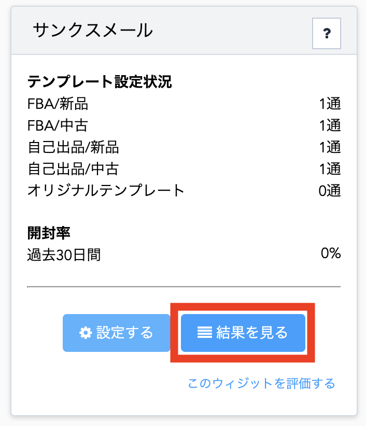The height and width of the screenshot is (426, 366).
Task: Click the list icon on 結果を見る
Action: tap(205, 333)
